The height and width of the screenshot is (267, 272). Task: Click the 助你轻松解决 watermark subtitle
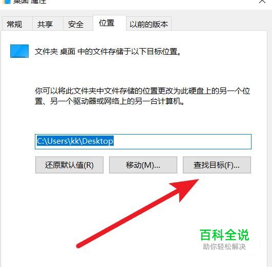[224, 247]
